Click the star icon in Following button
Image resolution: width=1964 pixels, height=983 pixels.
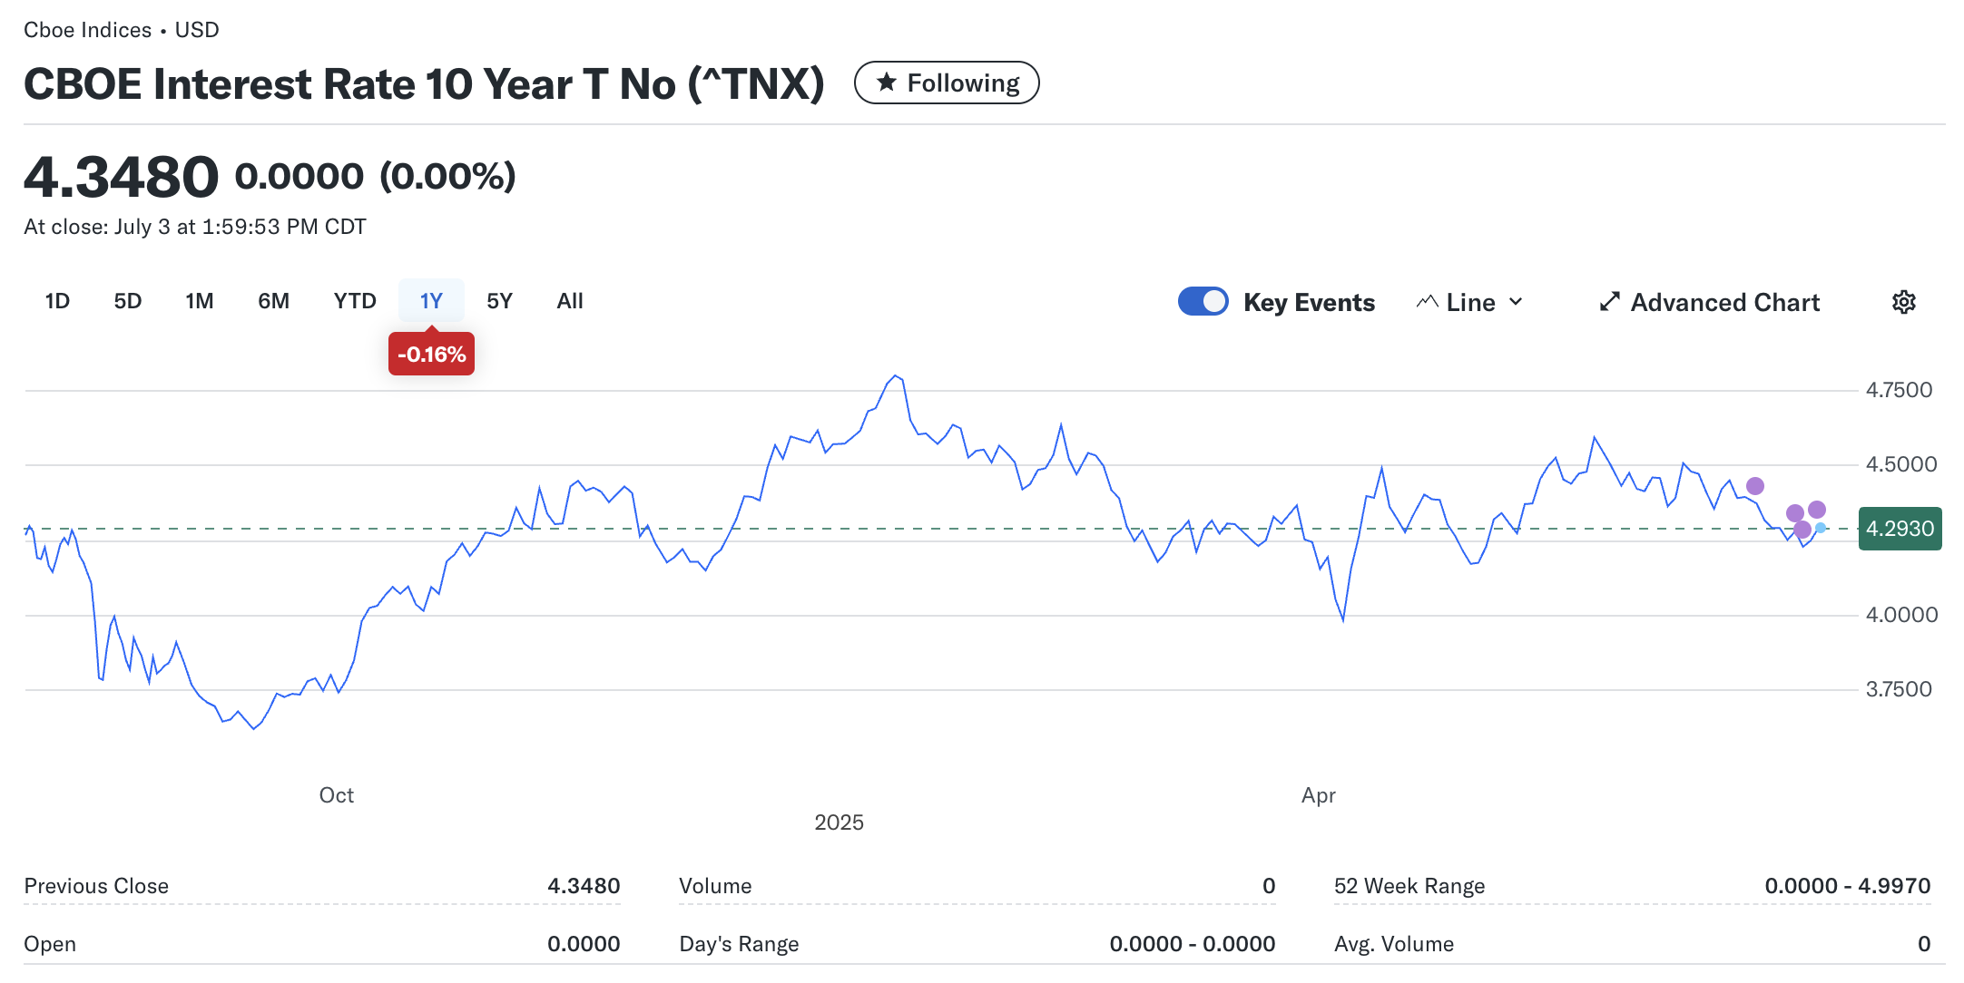[887, 83]
